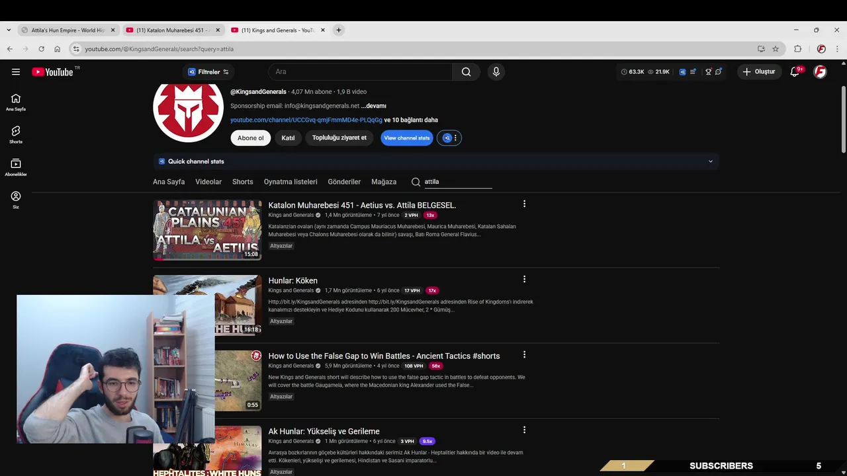Open the channel Ana Sayfa tab
Screen dimensions: 847x476
coord(169,182)
